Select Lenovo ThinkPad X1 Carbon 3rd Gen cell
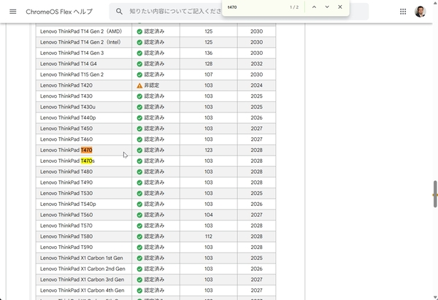Viewport: 438px width, 300px height. [x=84, y=280]
